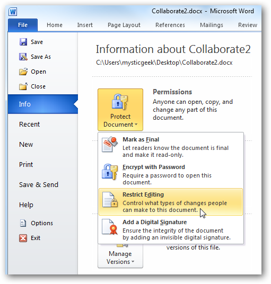
Task: Click the Restrict Editing document lock icon
Action: (110, 200)
